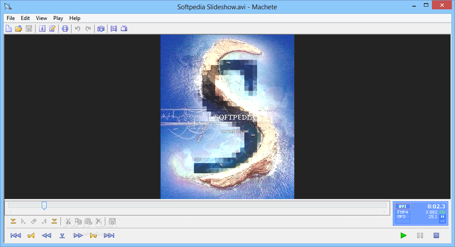Delete selection with the X icon
Screen dimensions: 455x247
[99, 222]
